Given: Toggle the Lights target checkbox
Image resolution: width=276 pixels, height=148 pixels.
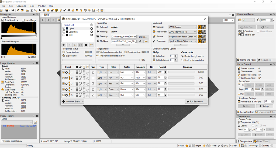Looking at the screenshot, I should (x=64, y=29).
